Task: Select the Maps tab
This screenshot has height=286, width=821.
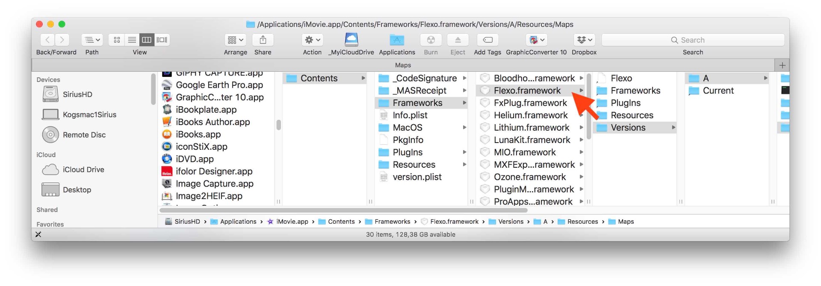Action: point(403,65)
